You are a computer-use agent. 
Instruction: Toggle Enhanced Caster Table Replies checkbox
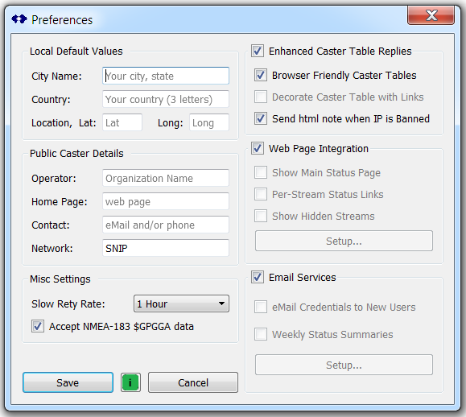(258, 51)
